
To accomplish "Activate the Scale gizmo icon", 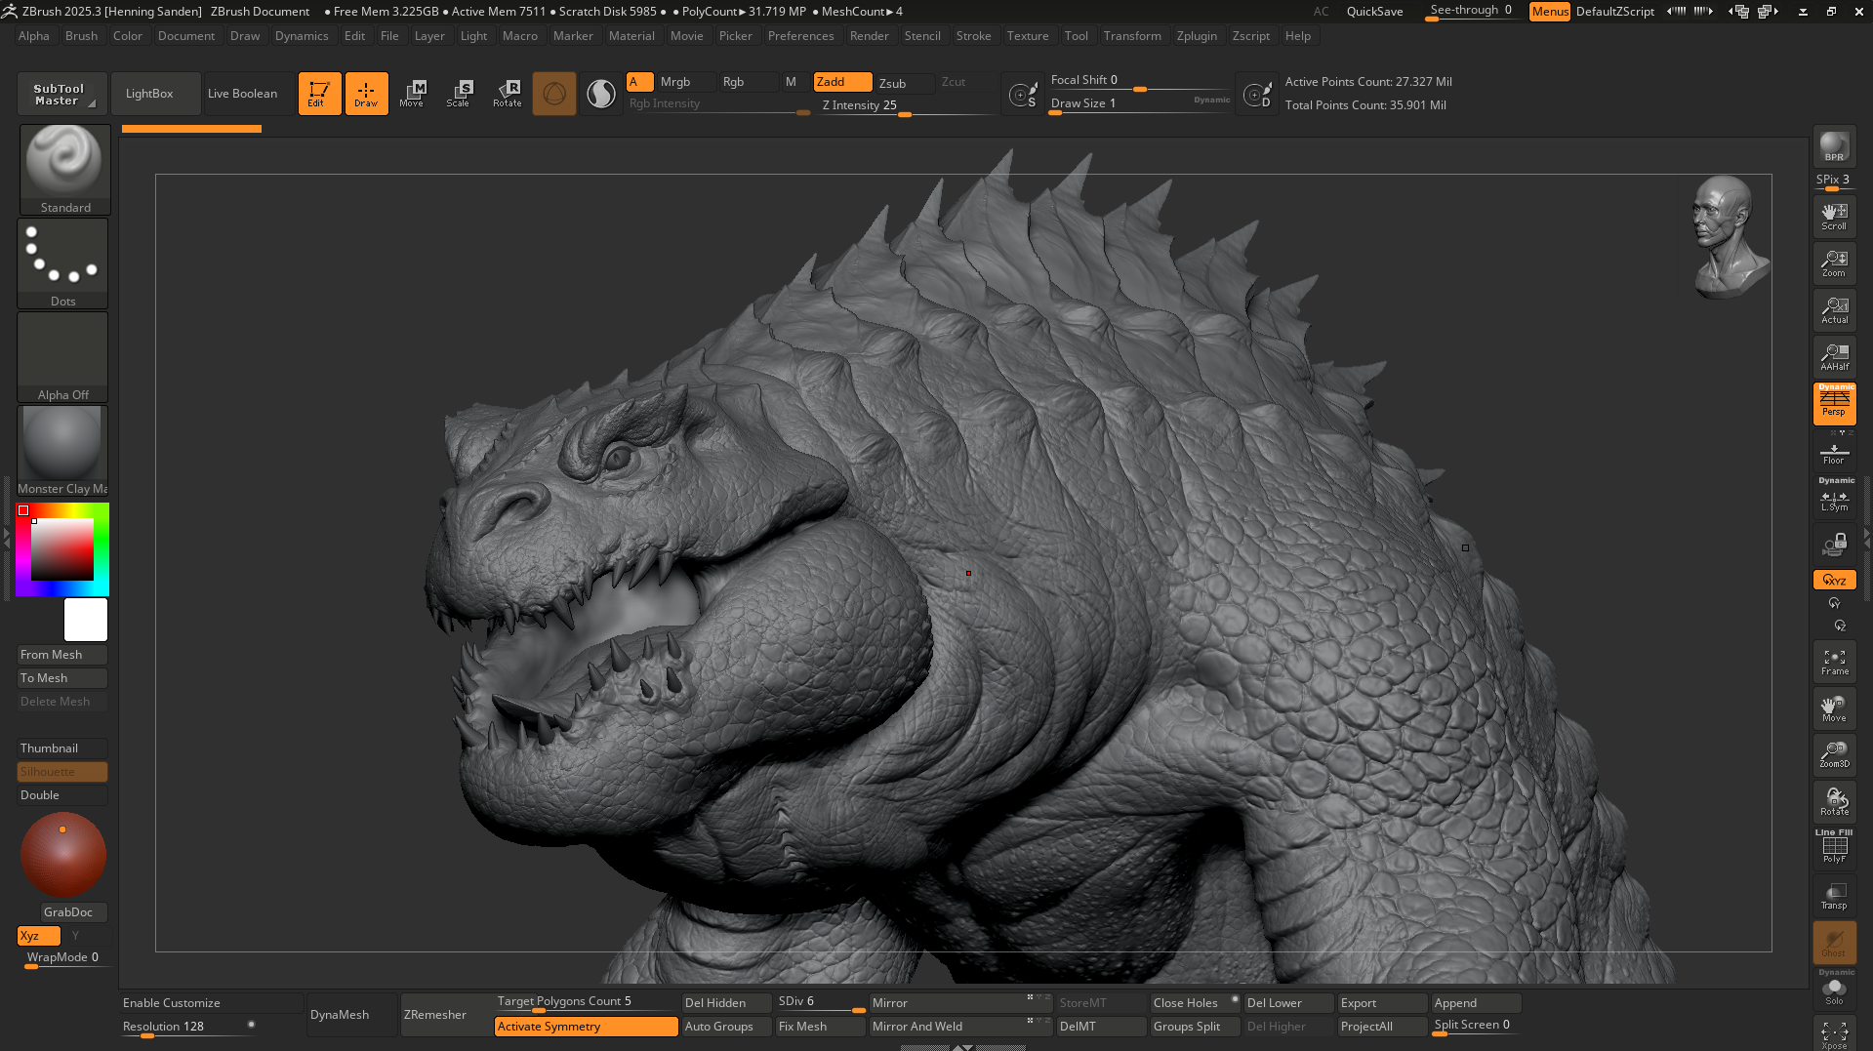I will pos(459,94).
